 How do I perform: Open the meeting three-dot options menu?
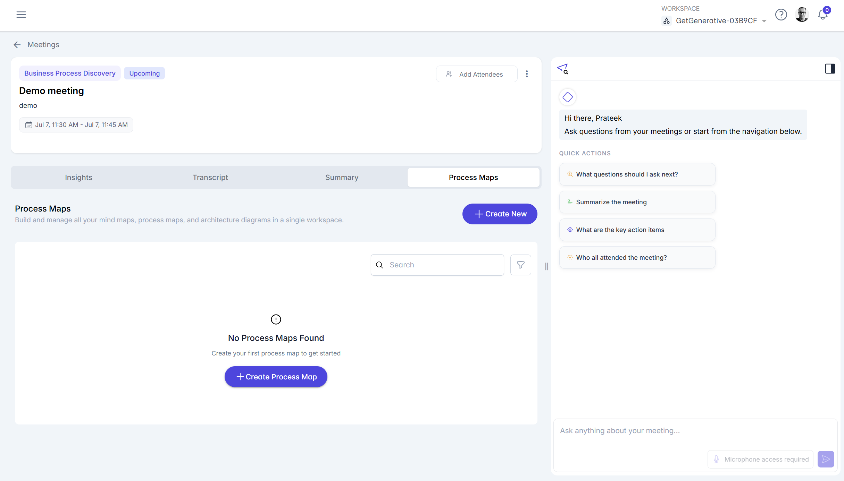(527, 74)
